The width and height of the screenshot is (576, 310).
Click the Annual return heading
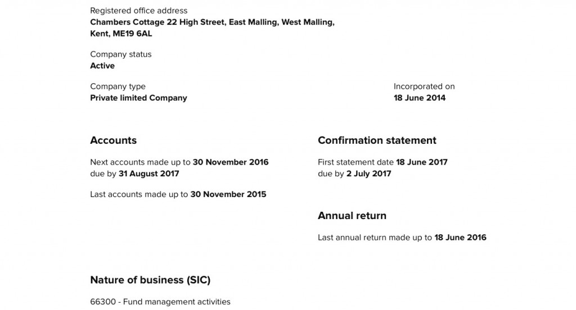352,216
